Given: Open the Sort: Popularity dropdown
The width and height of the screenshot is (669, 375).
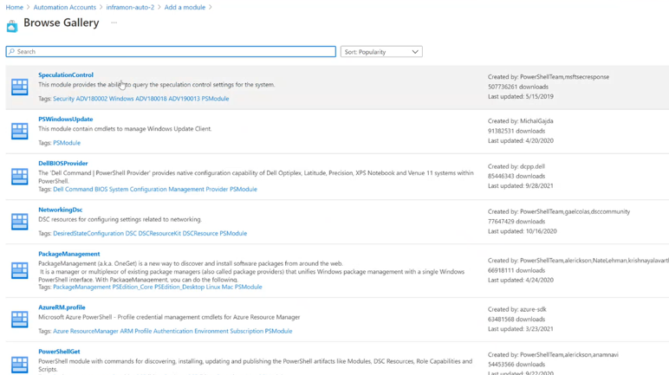Looking at the screenshot, I should pos(380,52).
